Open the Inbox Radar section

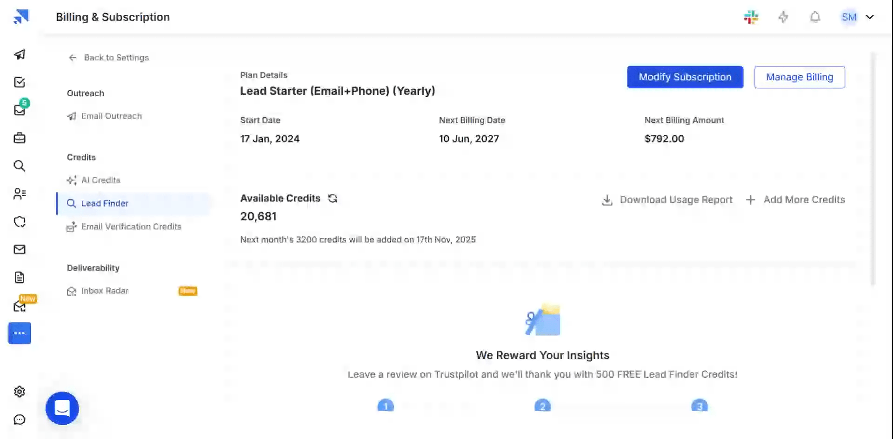[x=98, y=291]
